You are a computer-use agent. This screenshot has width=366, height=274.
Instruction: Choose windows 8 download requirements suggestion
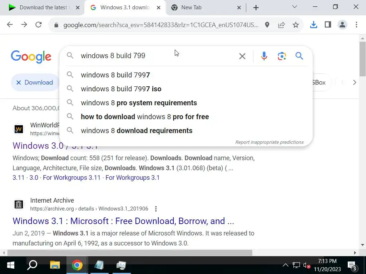(186, 131)
